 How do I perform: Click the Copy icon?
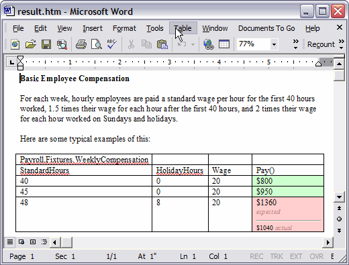pos(146,44)
